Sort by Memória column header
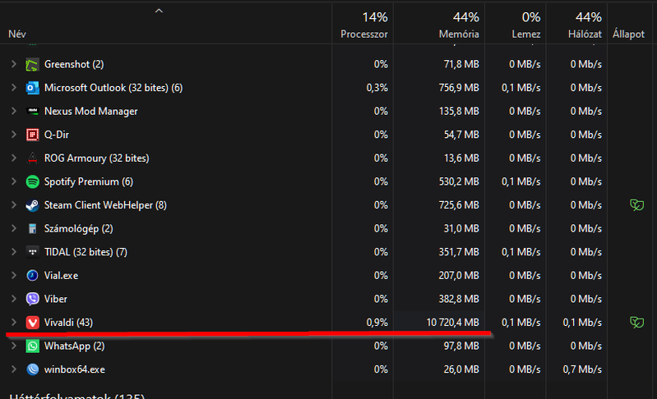The width and height of the screenshot is (657, 399). coord(459,34)
